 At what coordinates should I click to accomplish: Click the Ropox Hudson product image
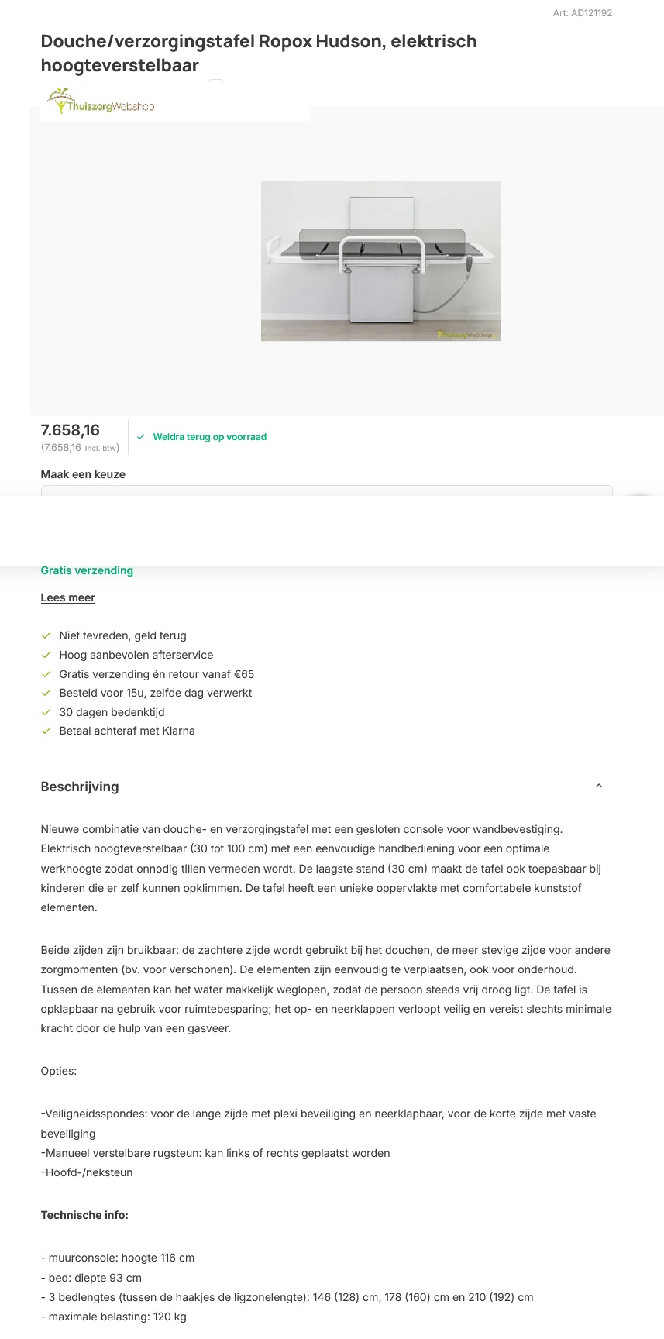coord(380,260)
